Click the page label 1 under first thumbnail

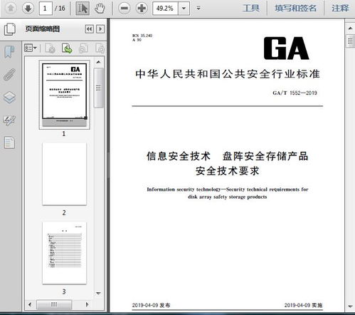coord(64,134)
